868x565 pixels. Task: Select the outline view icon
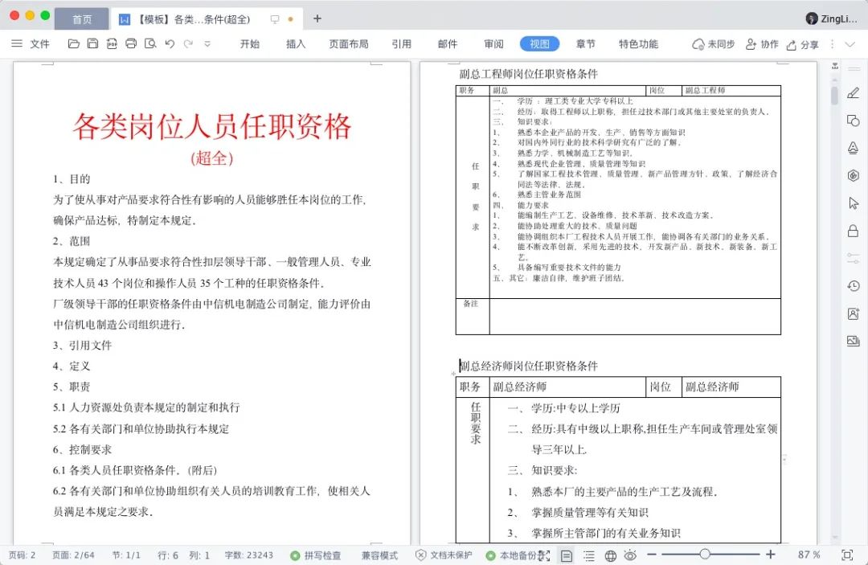click(x=589, y=555)
